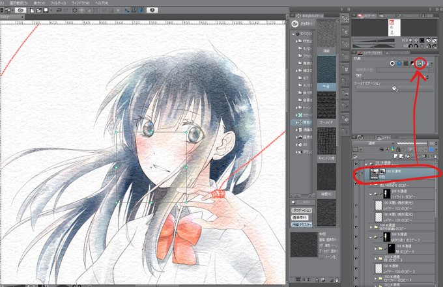Image resolution: width=443 pixels, height=287 pixels.
Task: Click the Texture overlay effect icon
Action: coord(420,64)
